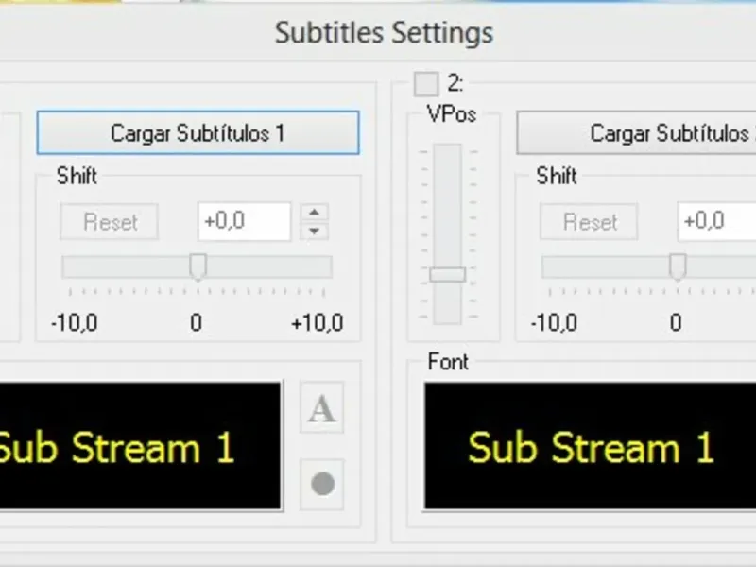The image size is (756, 567).
Task: Focus the second stream's Shift value field
Action: [715, 222]
